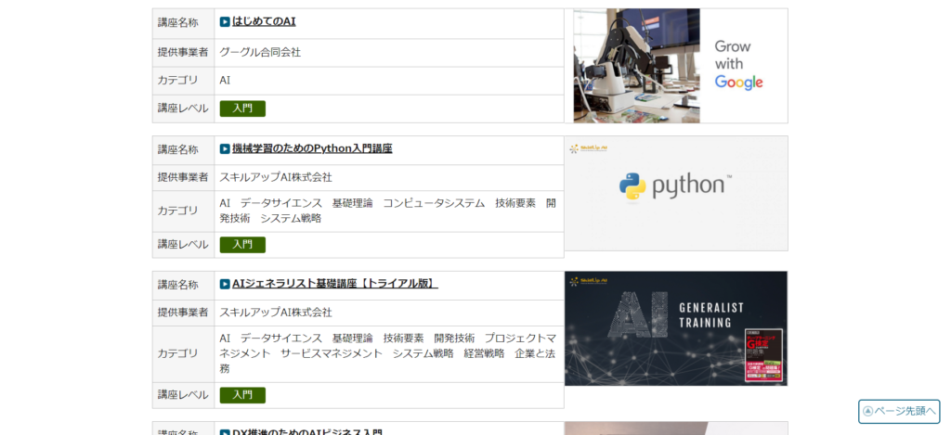Open 機械学習のためのPython入門講座 course link
Screen dimensions: 951x435
pyautogui.click(x=312, y=148)
